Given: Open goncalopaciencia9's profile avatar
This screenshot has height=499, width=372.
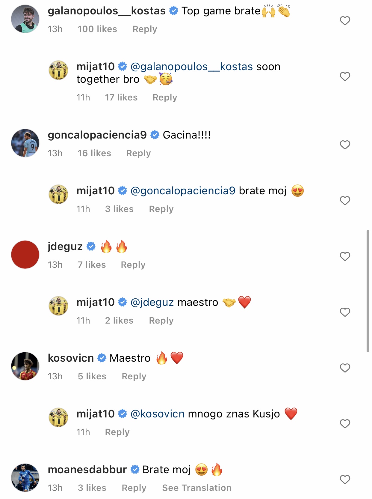Looking at the screenshot, I should tap(25, 143).
